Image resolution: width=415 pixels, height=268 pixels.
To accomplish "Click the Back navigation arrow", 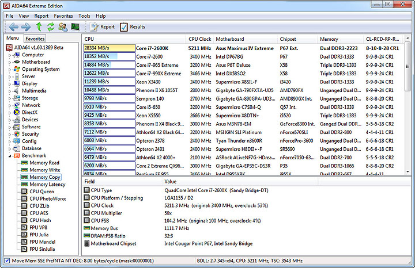I will [13, 26].
